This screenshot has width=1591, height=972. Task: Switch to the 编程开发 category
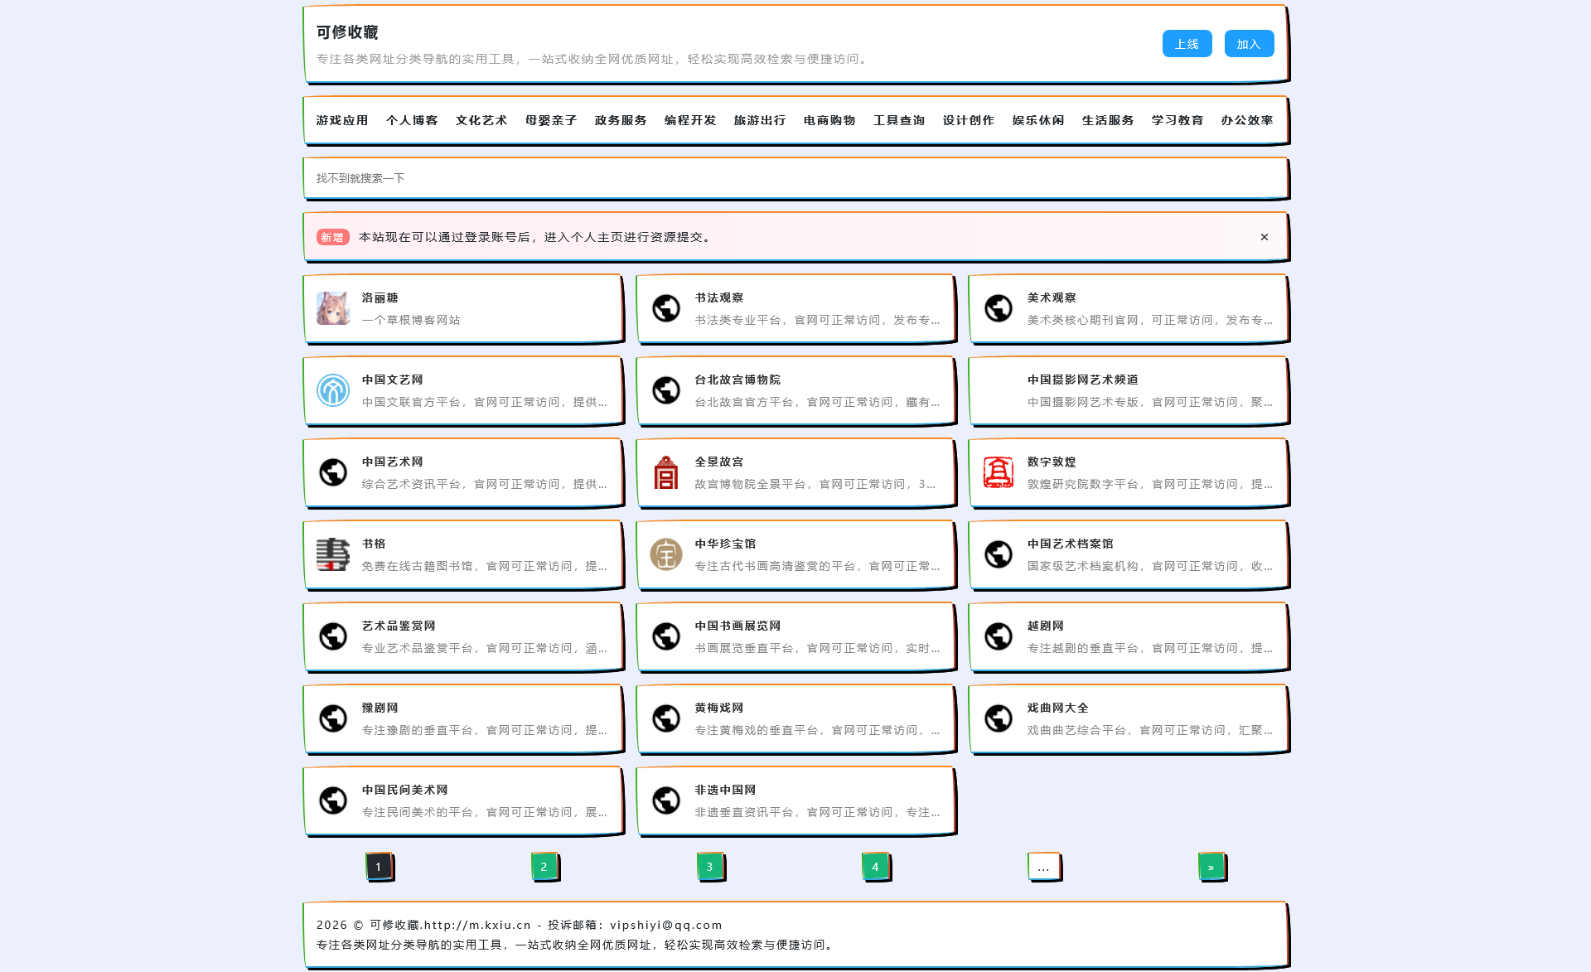tap(689, 119)
